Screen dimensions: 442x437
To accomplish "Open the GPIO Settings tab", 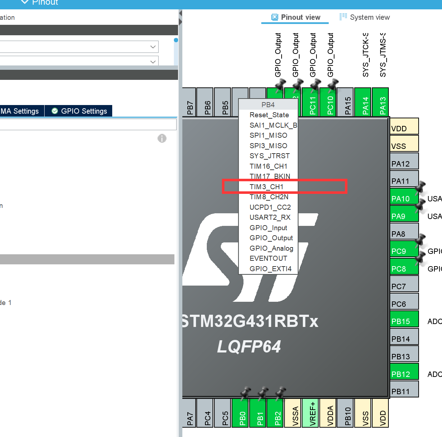I will [79, 111].
